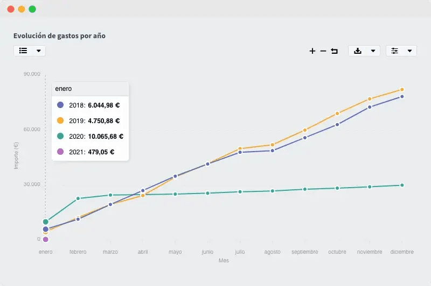
Task: Click the orange 2019 tooltip swatch
Action: pyautogui.click(x=60, y=120)
